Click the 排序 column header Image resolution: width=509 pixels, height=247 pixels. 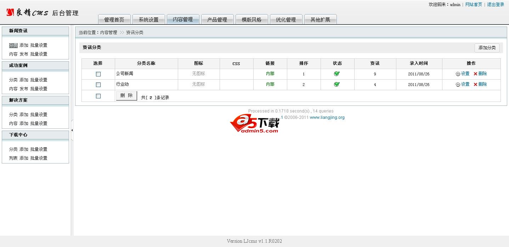point(304,63)
